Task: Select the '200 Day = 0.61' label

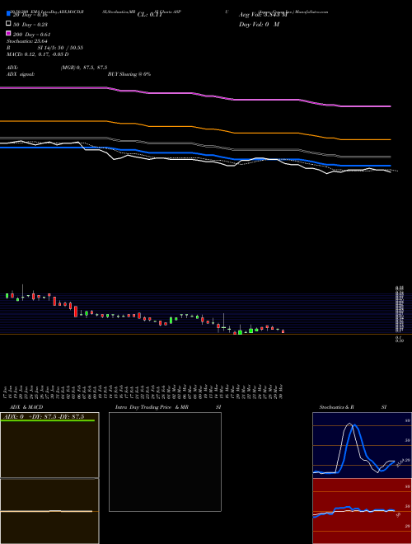Action: (31, 35)
